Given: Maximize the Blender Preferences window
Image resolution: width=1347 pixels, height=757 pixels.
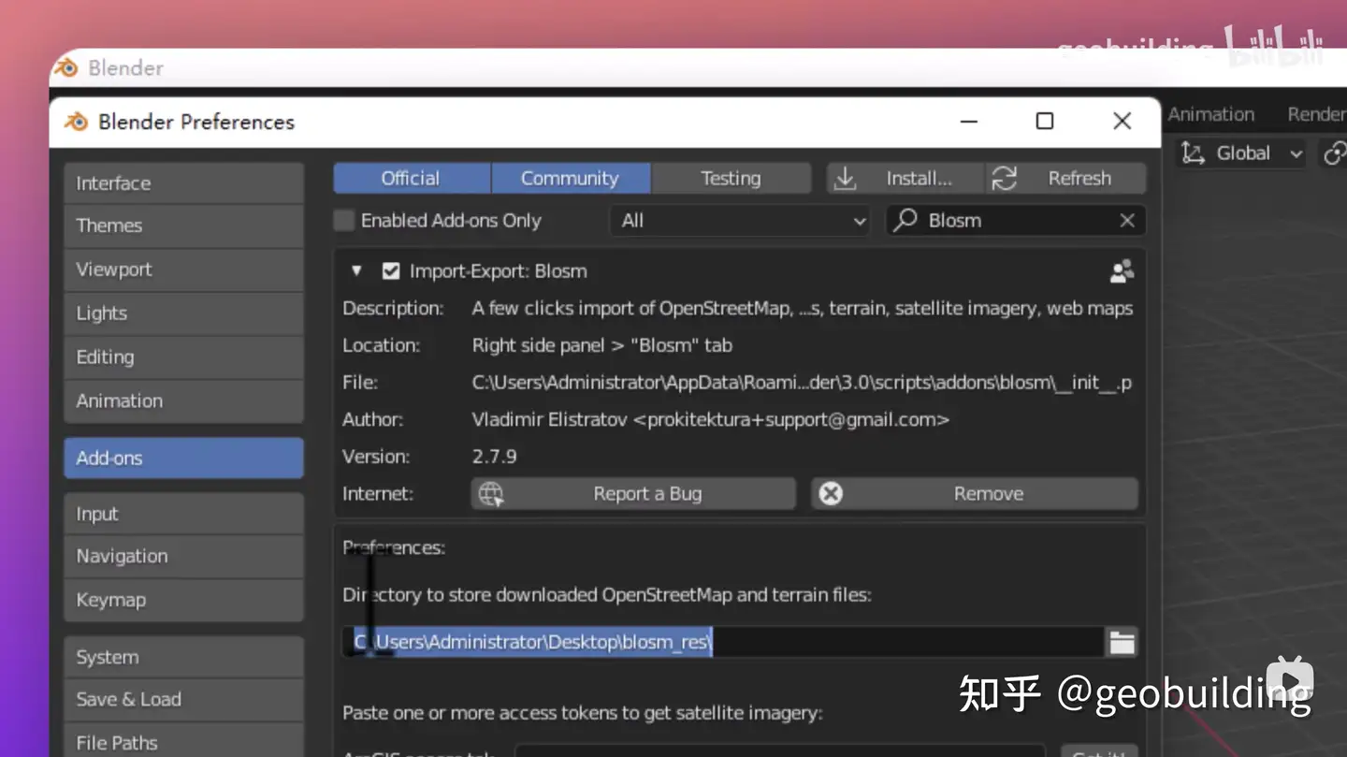Looking at the screenshot, I should (1045, 121).
